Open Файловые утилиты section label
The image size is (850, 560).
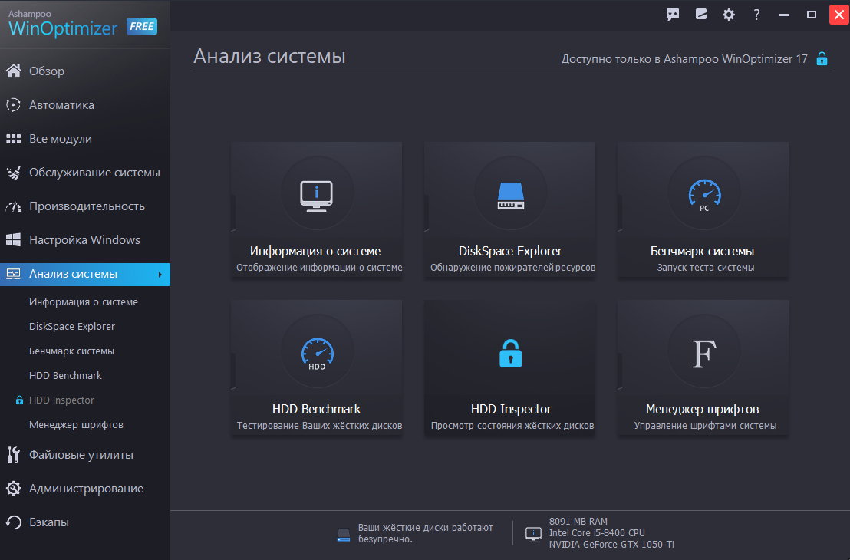pos(81,455)
